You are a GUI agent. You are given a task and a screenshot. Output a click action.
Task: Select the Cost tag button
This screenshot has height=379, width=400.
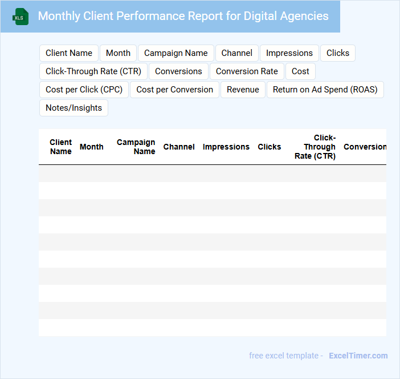coord(300,71)
